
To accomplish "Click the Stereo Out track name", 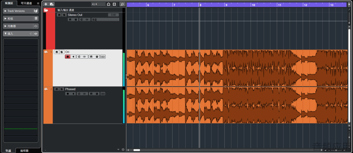I will [75, 15].
